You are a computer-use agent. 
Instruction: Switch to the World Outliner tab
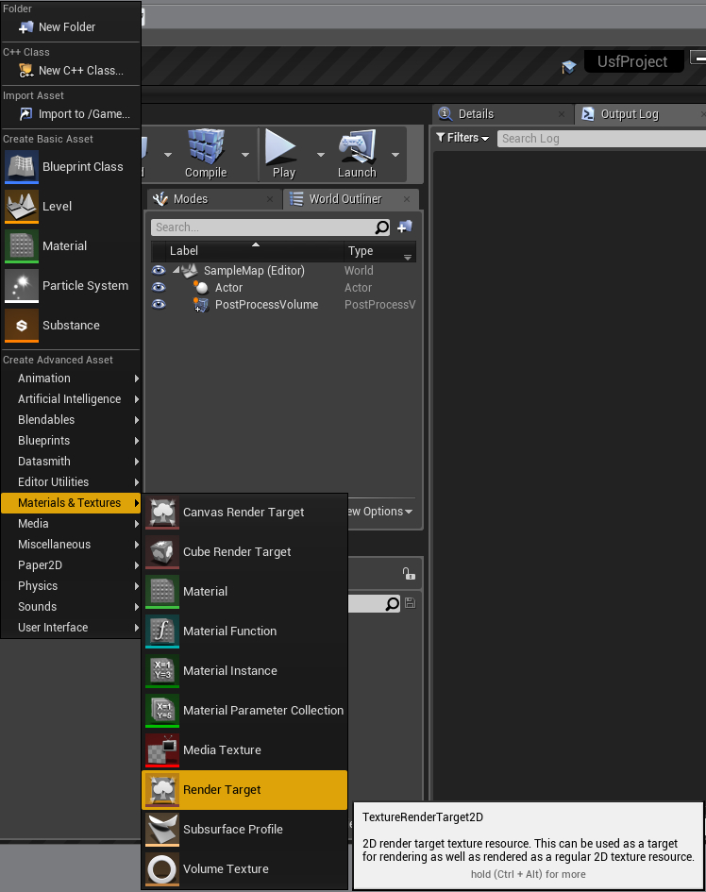[x=351, y=198]
